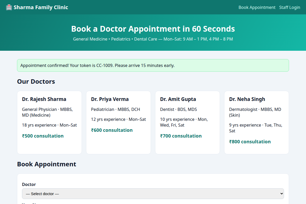Click the Pediatrician MBBS, DCH text
This screenshot has height=204, width=306.
[116, 109]
